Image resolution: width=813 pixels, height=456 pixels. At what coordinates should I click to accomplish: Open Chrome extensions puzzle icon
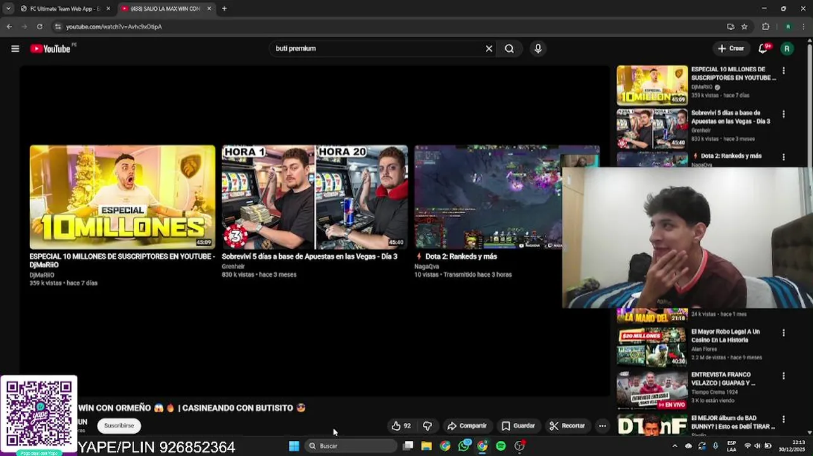click(766, 27)
